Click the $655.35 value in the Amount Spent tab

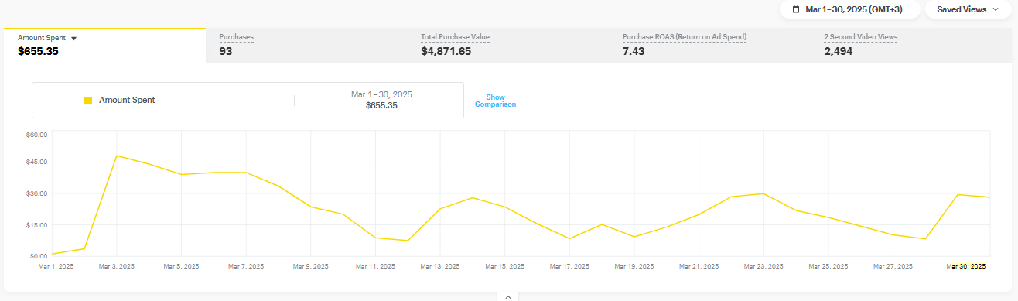pos(38,52)
